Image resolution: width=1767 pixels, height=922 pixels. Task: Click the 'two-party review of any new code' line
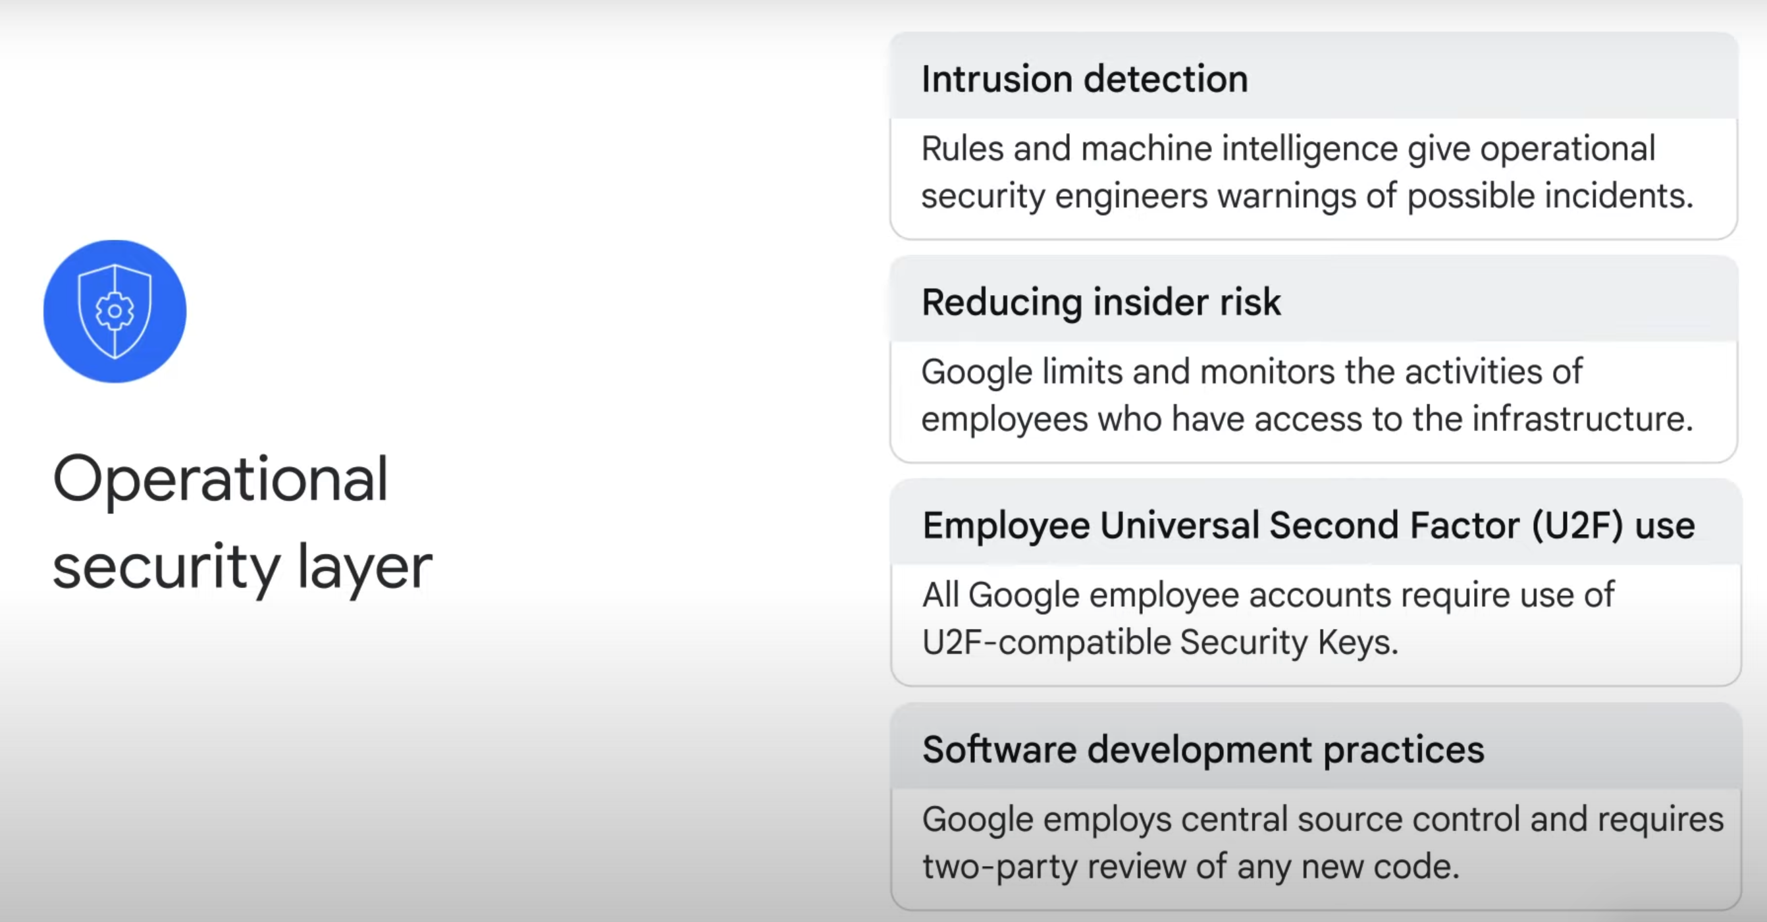coord(1190,867)
